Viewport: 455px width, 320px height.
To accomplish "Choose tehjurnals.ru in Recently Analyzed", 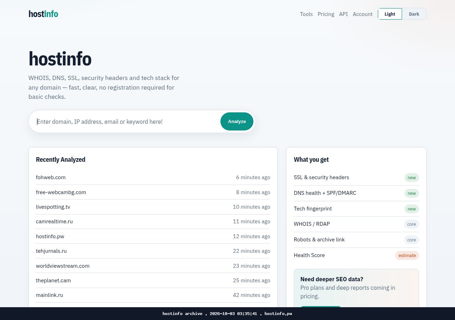I will point(51,251).
